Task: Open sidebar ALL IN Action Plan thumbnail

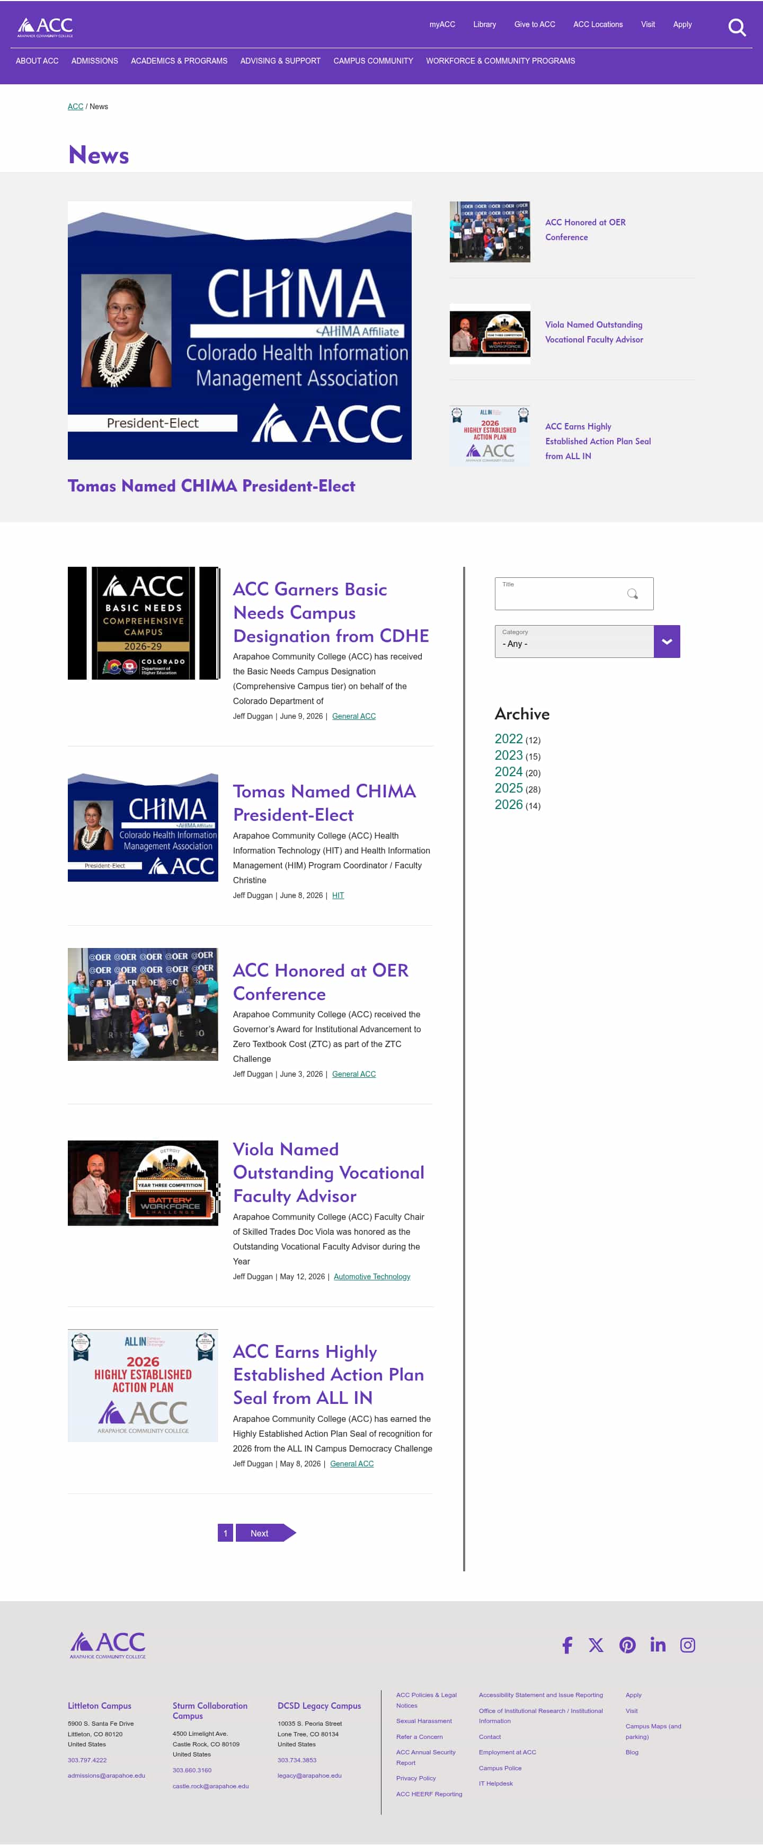Action: pos(490,435)
